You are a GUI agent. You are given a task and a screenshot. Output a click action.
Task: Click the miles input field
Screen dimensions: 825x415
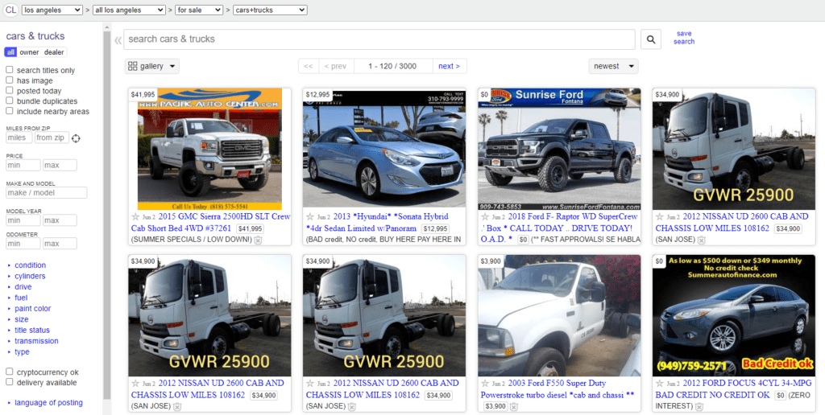point(19,138)
